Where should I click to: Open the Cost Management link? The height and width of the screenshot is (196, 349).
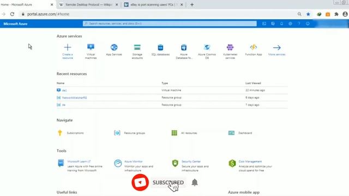250,162
